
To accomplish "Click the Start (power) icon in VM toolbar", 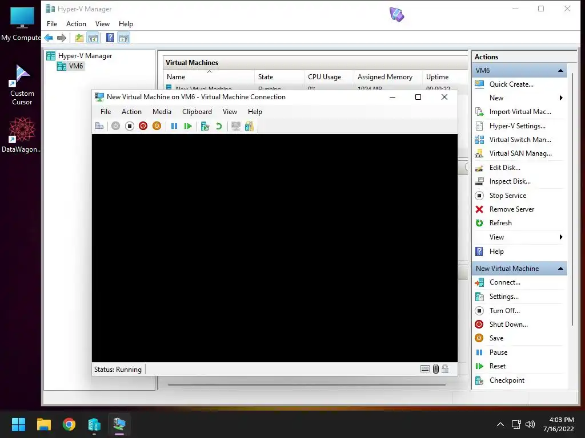I will click(115, 126).
